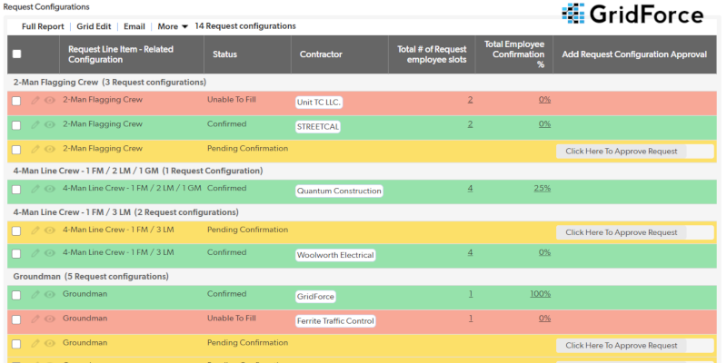Click Total Employee Confirmation % column header
727x363 pixels.
[x=514, y=54]
